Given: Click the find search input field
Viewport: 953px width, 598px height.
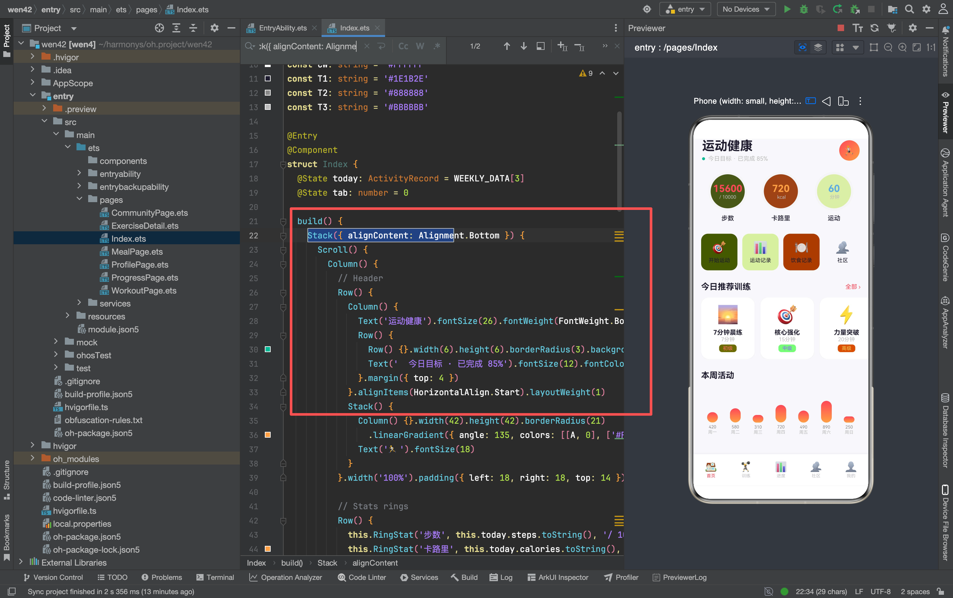Looking at the screenshot, I should (x=308, y=46).
